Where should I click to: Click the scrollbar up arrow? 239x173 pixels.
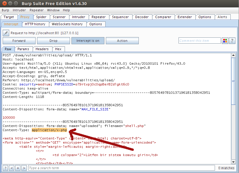click(x=233, y=55)
